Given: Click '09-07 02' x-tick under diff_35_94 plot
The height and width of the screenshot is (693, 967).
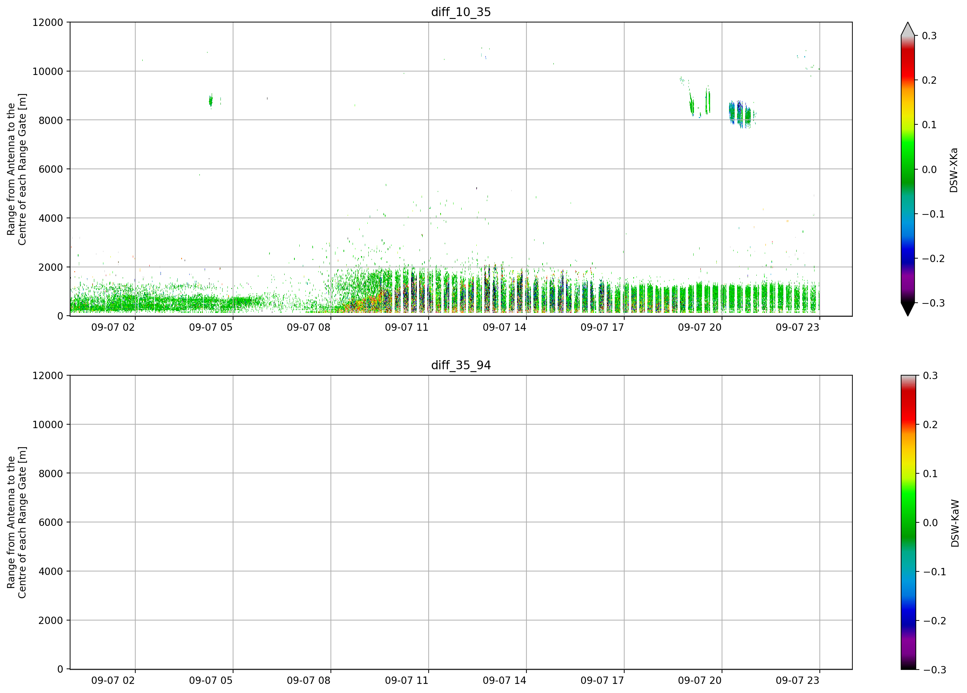Looking at the screenshot, I should (113, 681).
